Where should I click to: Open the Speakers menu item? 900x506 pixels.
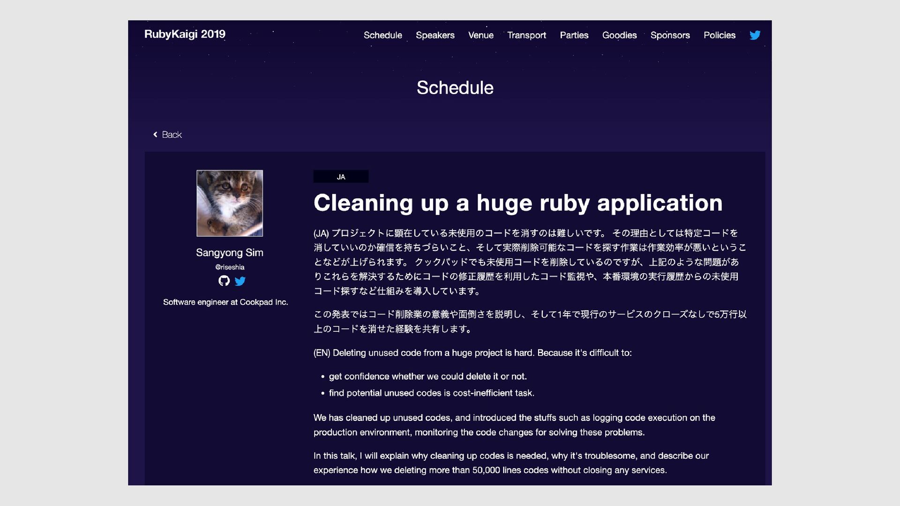(435, 35)
